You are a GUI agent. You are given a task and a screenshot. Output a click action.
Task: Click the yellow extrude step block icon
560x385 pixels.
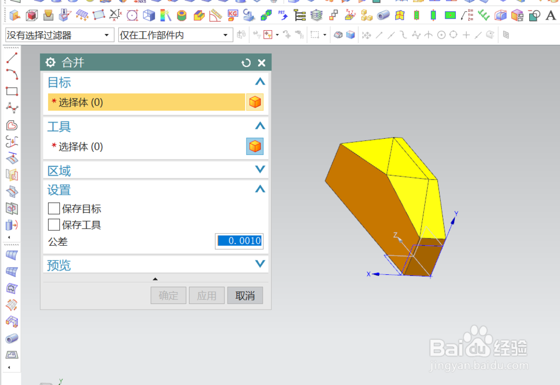click(x=199, y=15)
